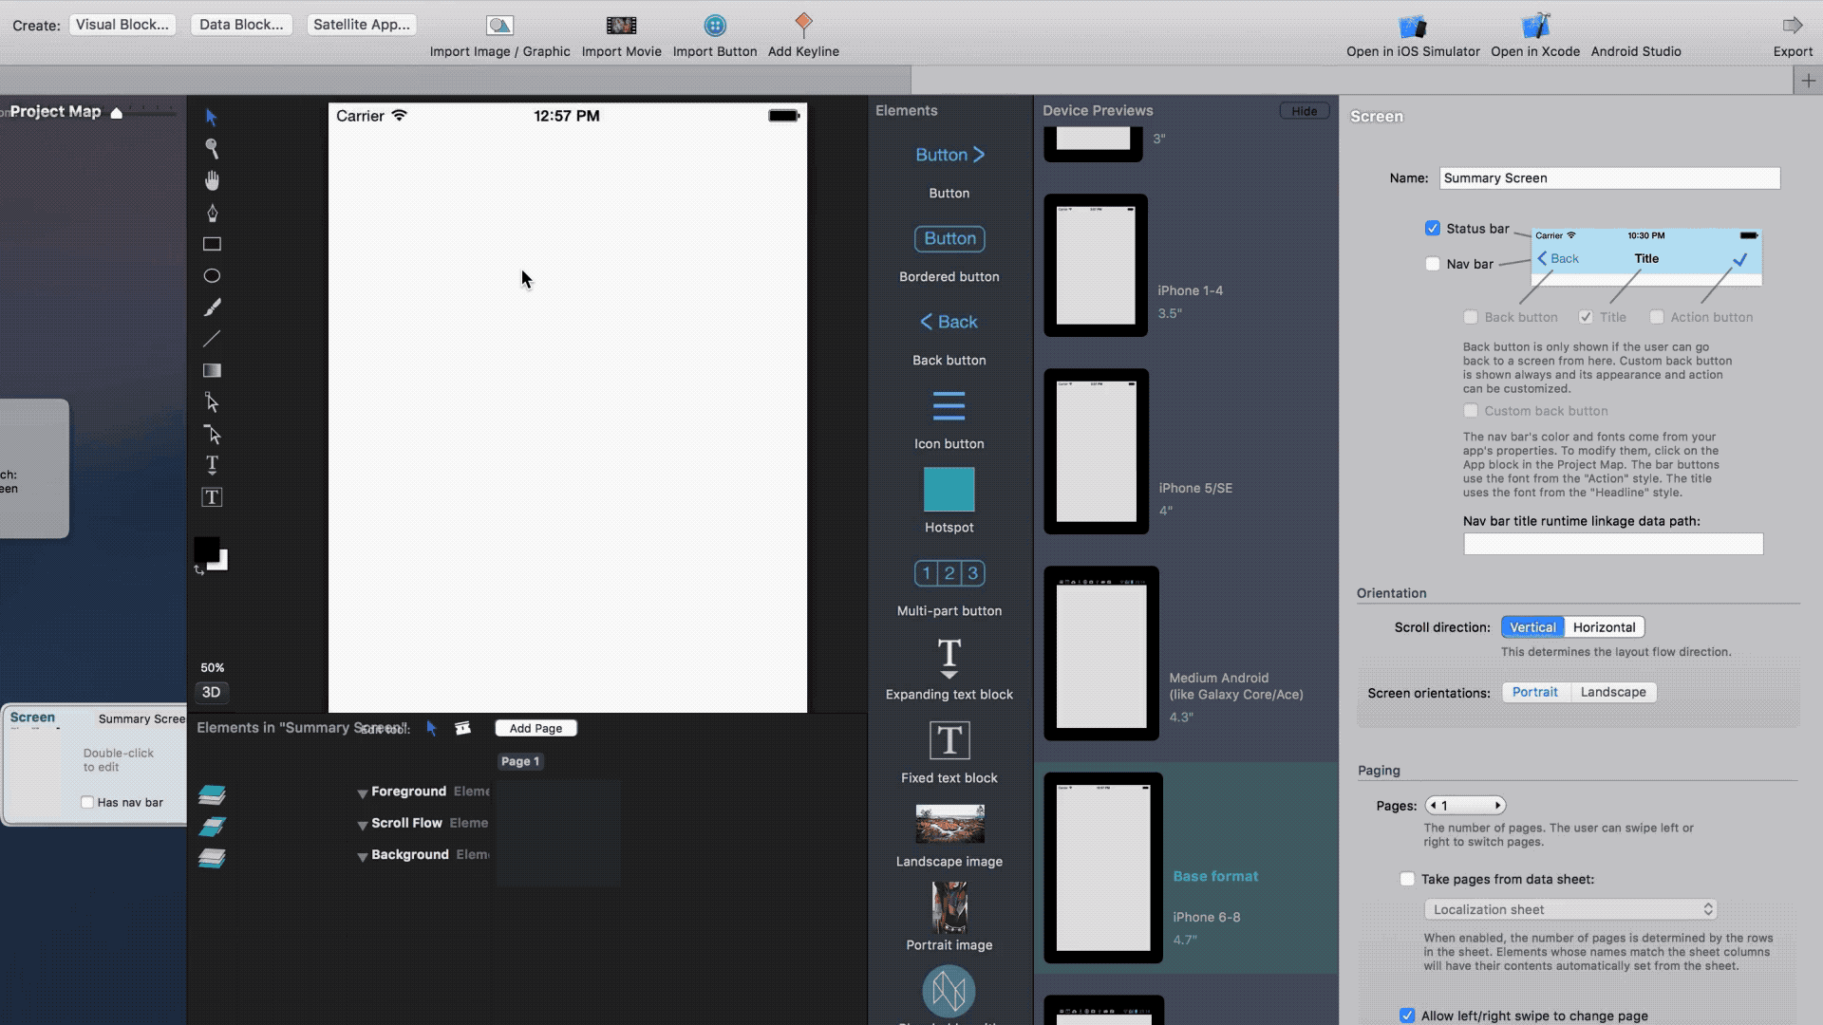The width and height of the screenshot is (1823, 1025).
Task: Choose Landscape screen orientation
Action: (1613, 692)
